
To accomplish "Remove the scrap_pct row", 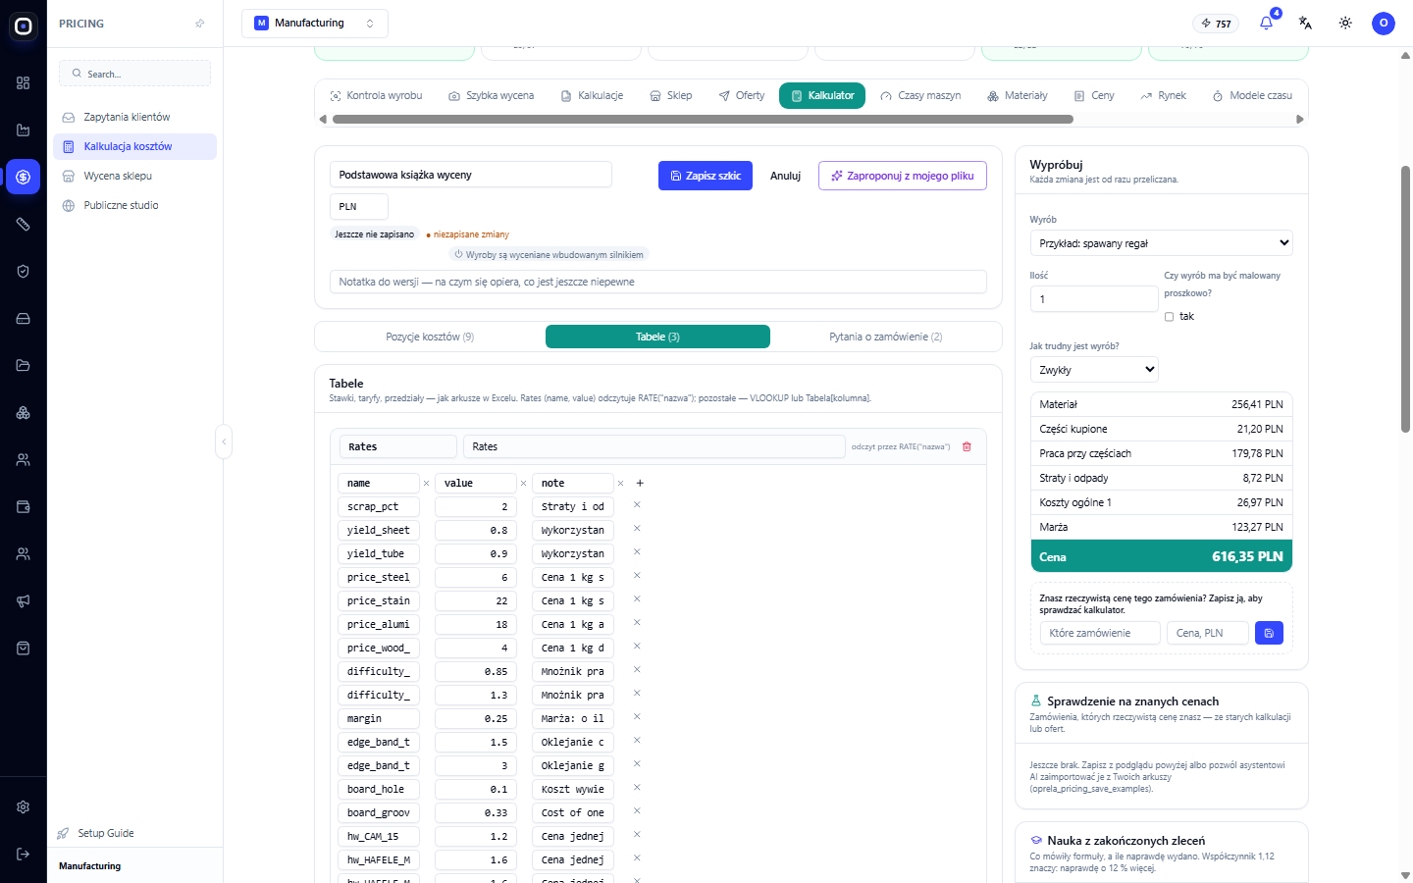I will coord(637,505).
